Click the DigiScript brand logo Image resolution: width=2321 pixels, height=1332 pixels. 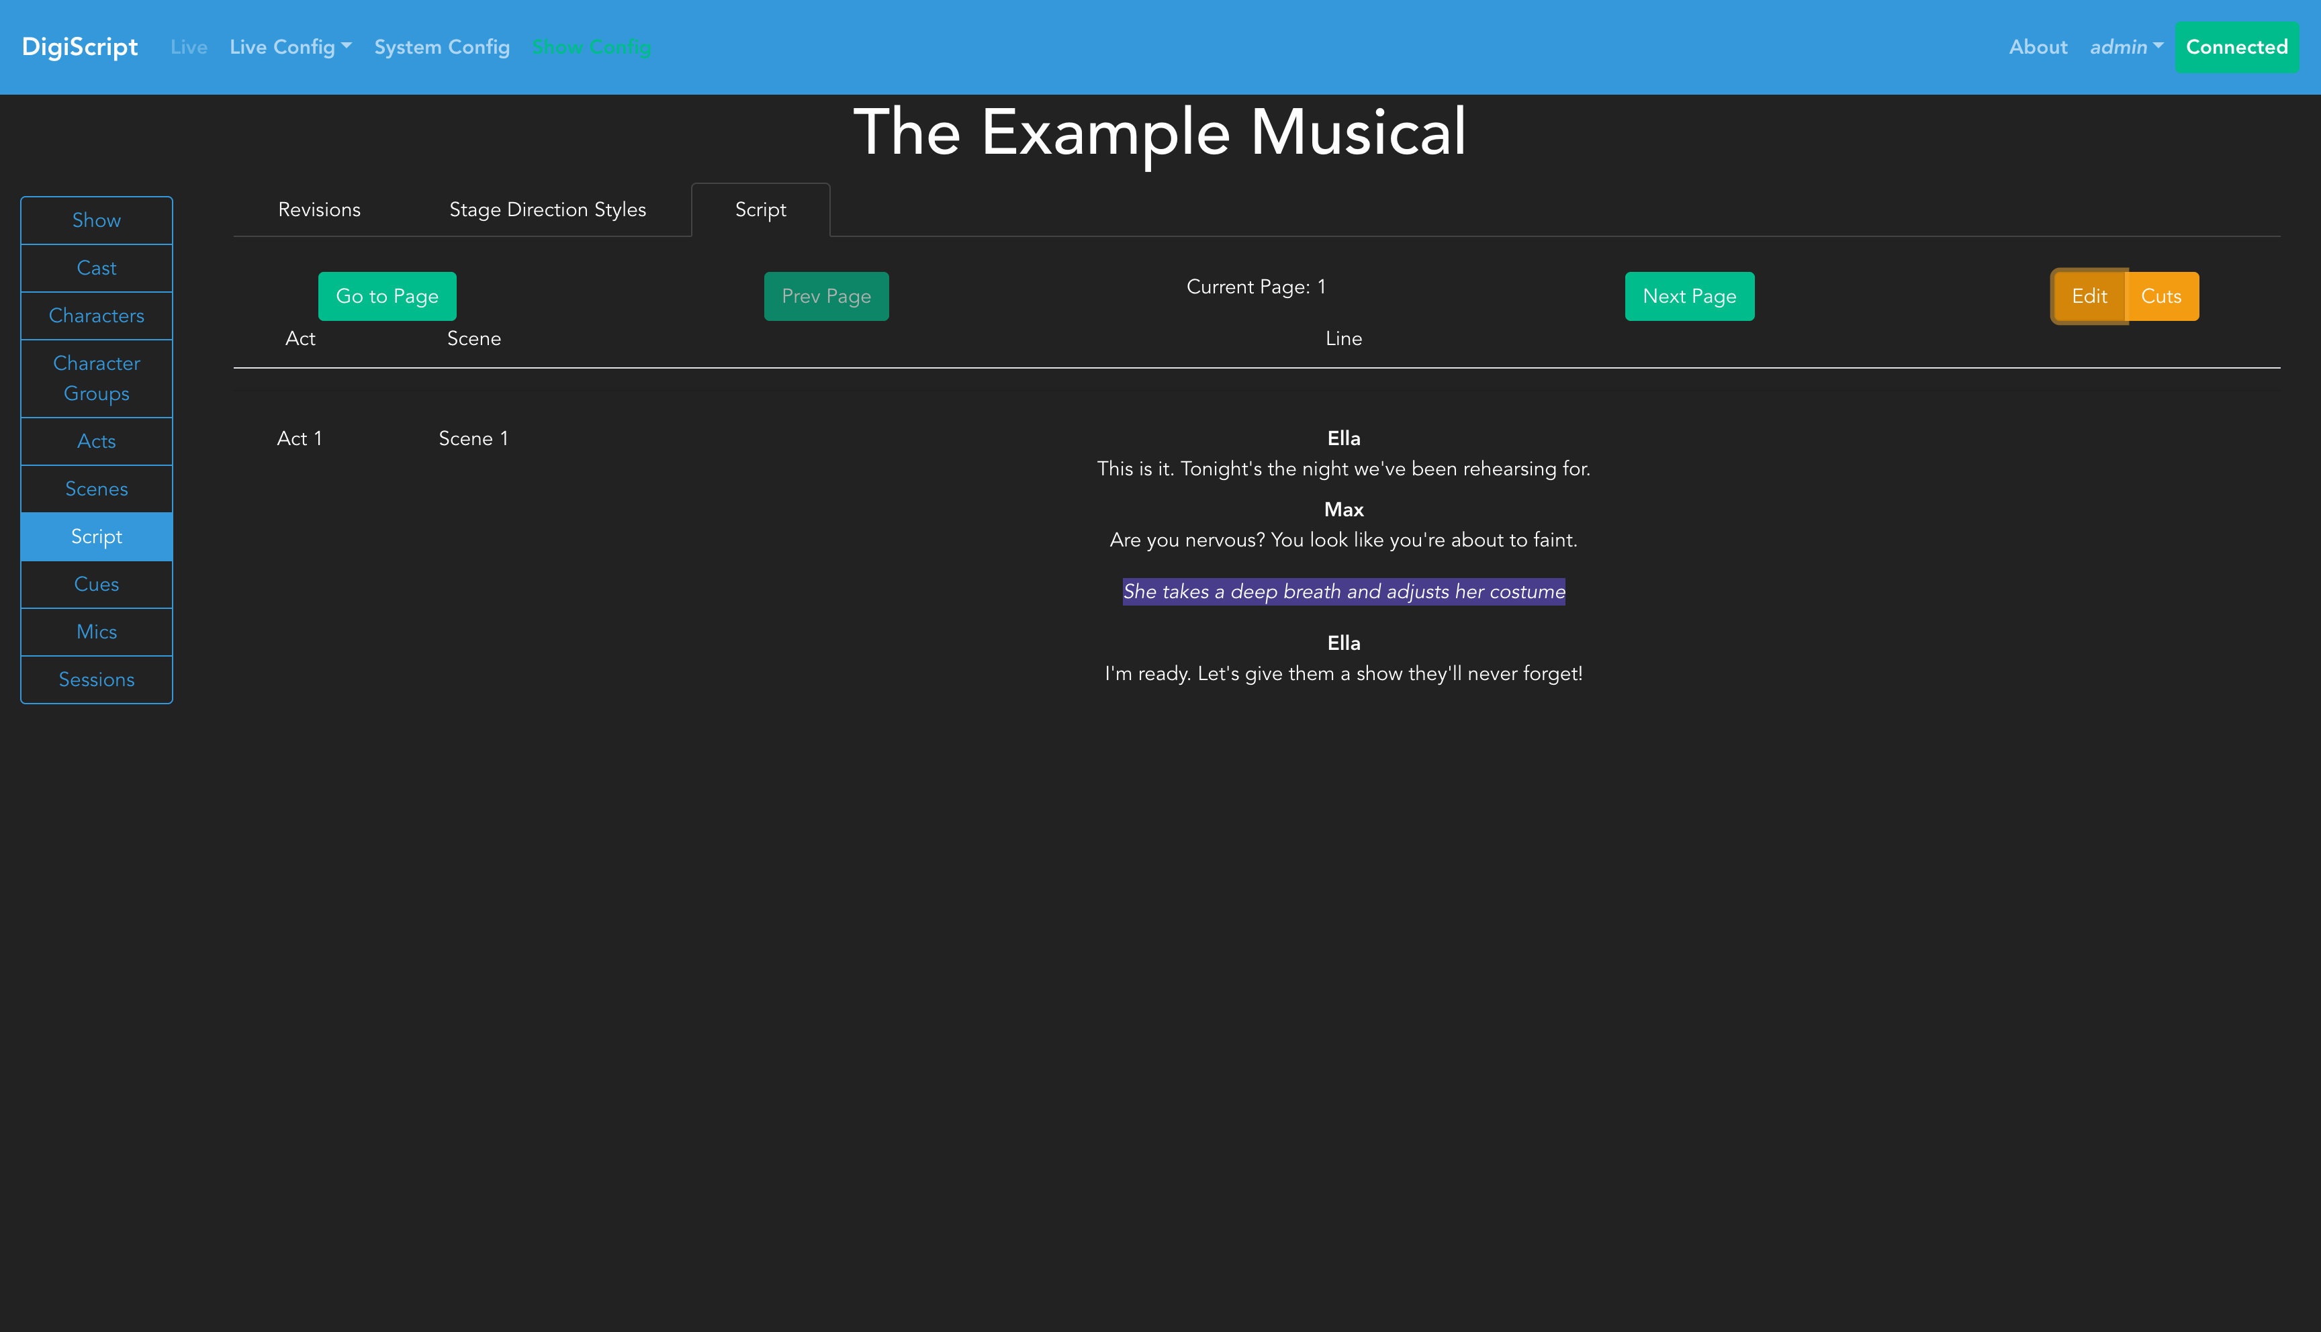[80, 46]
